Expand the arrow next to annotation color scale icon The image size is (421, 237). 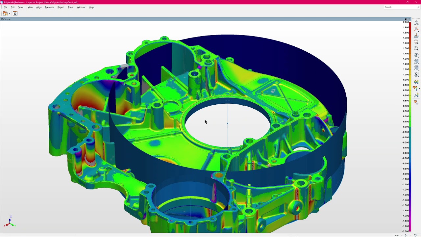[x=419, y=89]
